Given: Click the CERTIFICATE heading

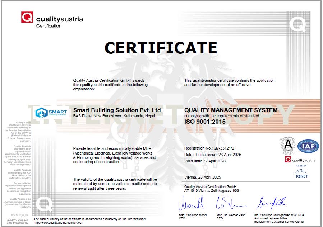Looking at the screenshot, I should point(161,48).
